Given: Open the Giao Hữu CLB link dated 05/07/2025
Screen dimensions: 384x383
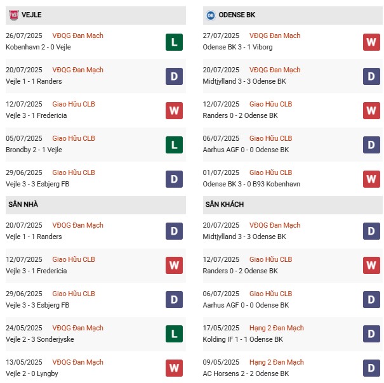Looking at the screenshot, I should click(74, 138).
